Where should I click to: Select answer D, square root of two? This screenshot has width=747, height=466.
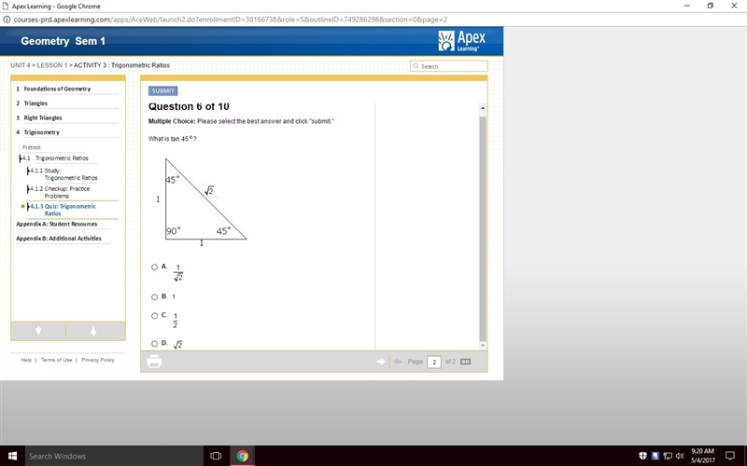(154, 344)
